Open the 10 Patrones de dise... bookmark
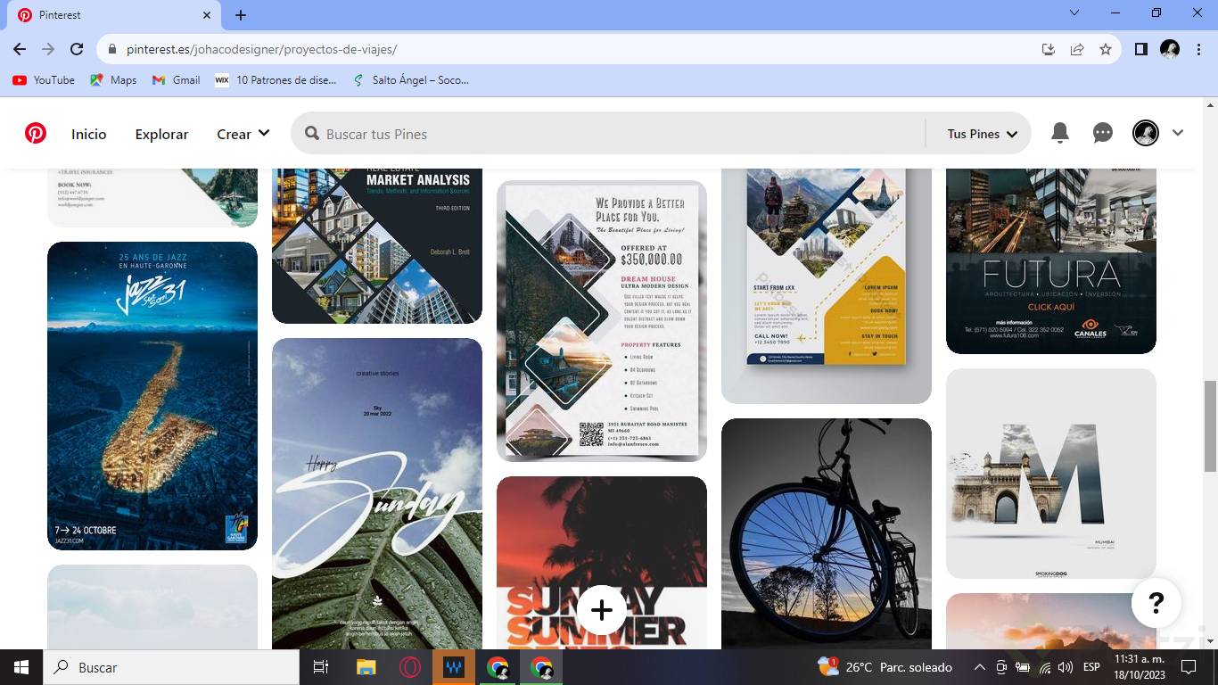 (276, 80)
